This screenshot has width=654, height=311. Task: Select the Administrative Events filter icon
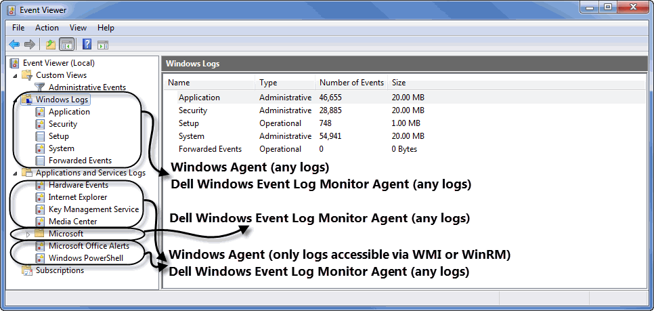coord(40,87)
